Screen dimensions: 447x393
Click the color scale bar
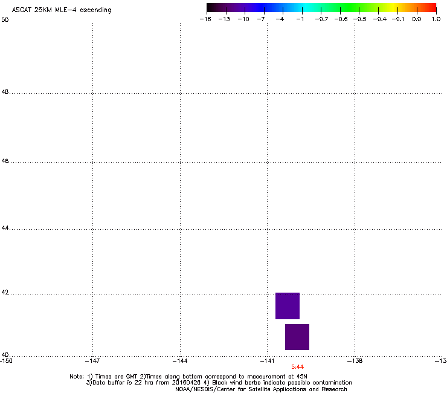321,7
